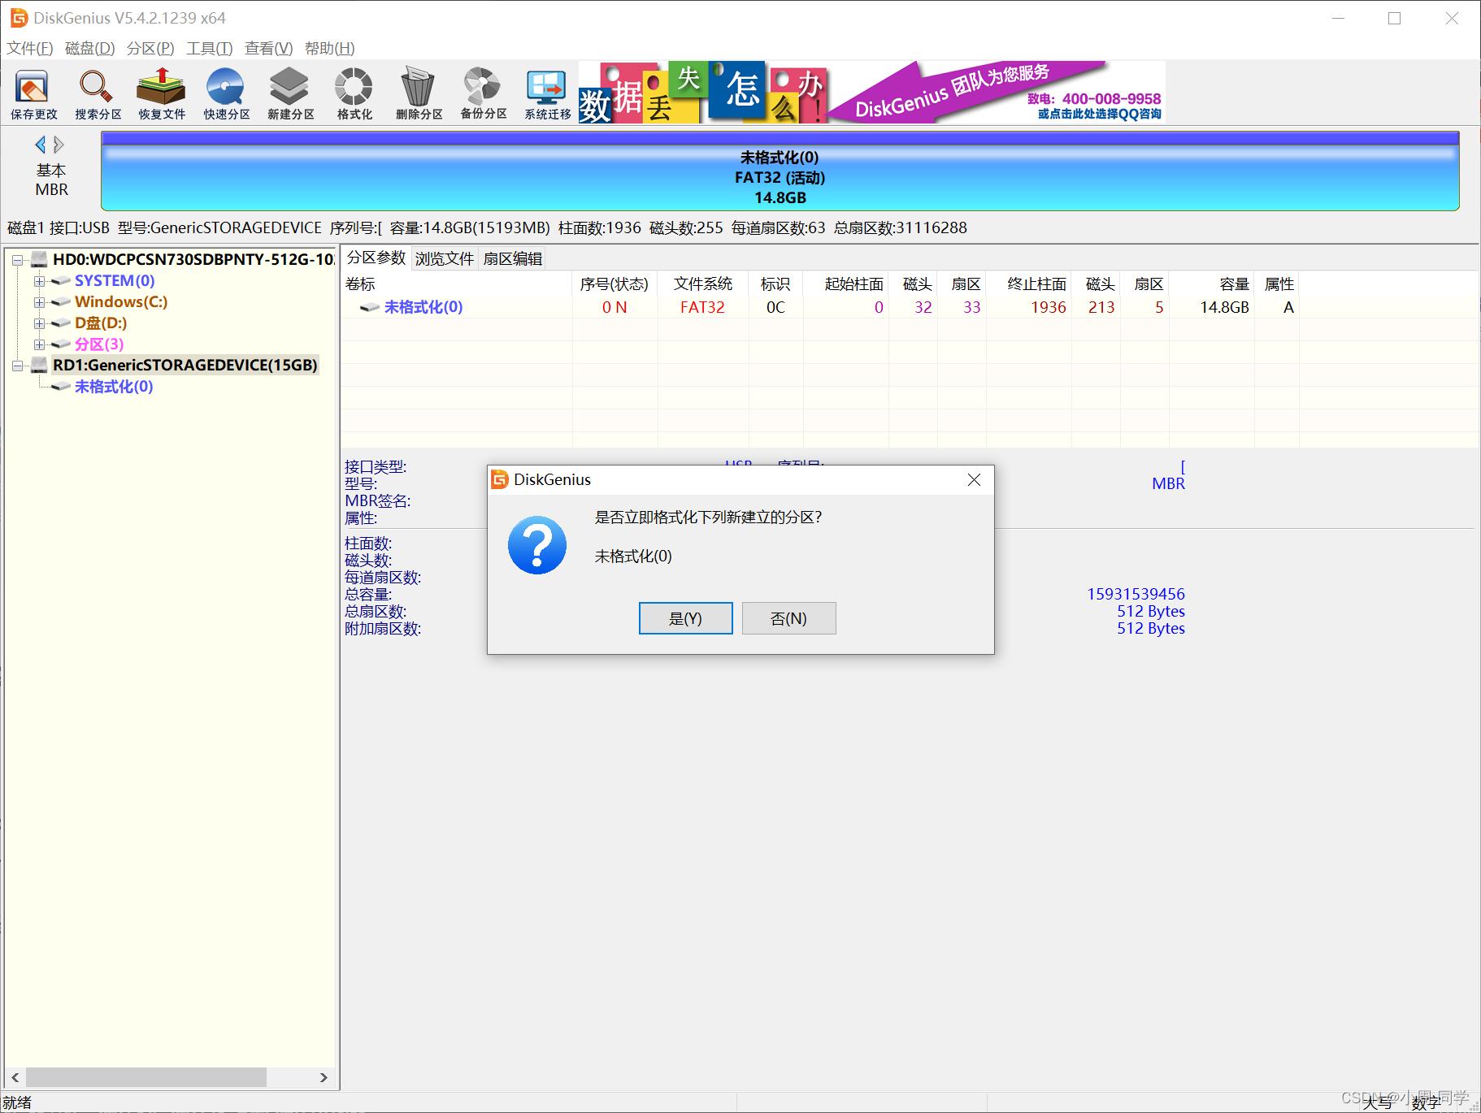
Task: Select HD0:WDCPCSN730SDBPNTY disk in tree
Action: coord(193,259)
